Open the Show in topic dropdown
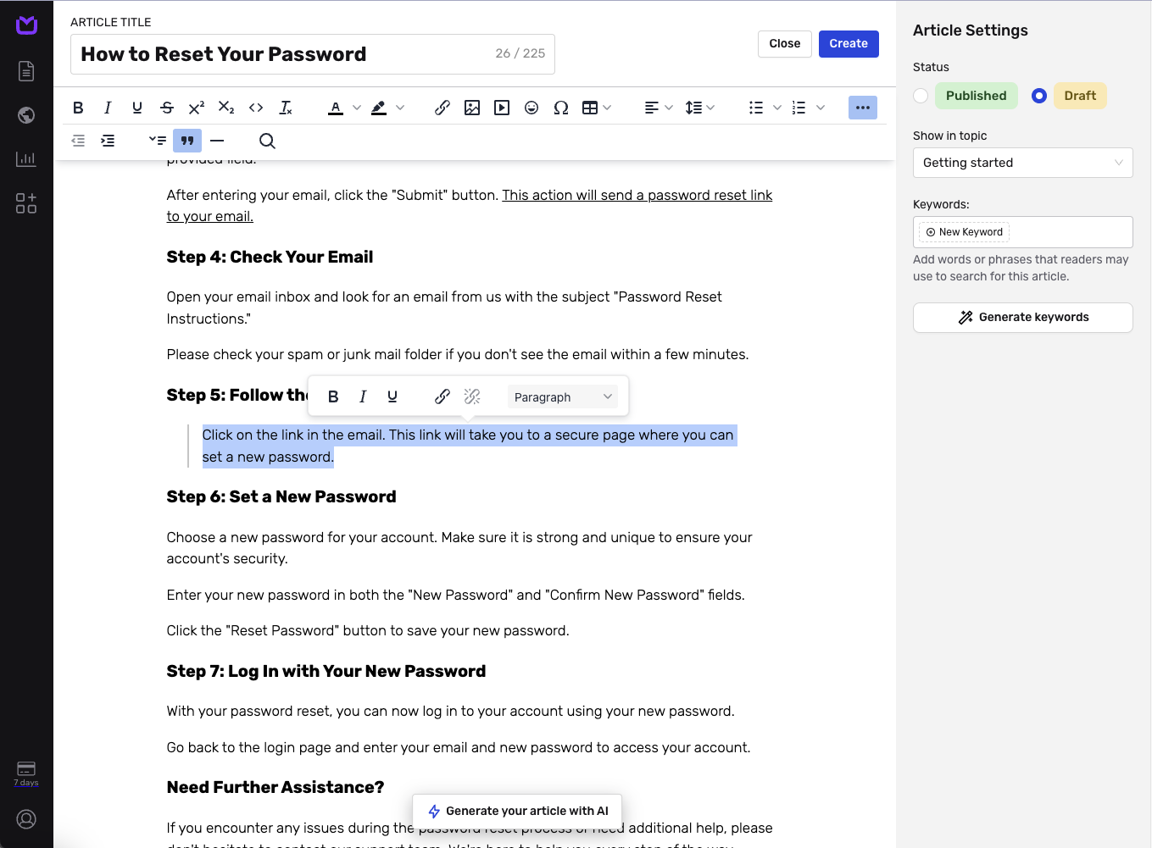This screenshot has height=848, width=1152. click(x=1022, y=163)
